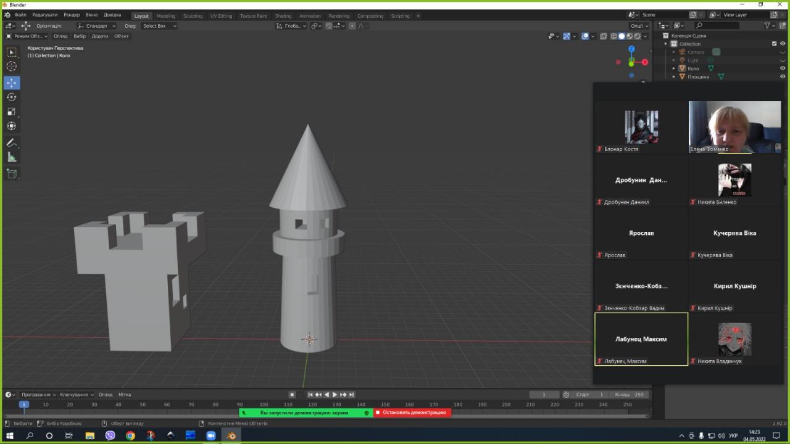This screenshot has height=444, width=790.
Task: Expand the Коло object tree item
Action: (674, 68)
